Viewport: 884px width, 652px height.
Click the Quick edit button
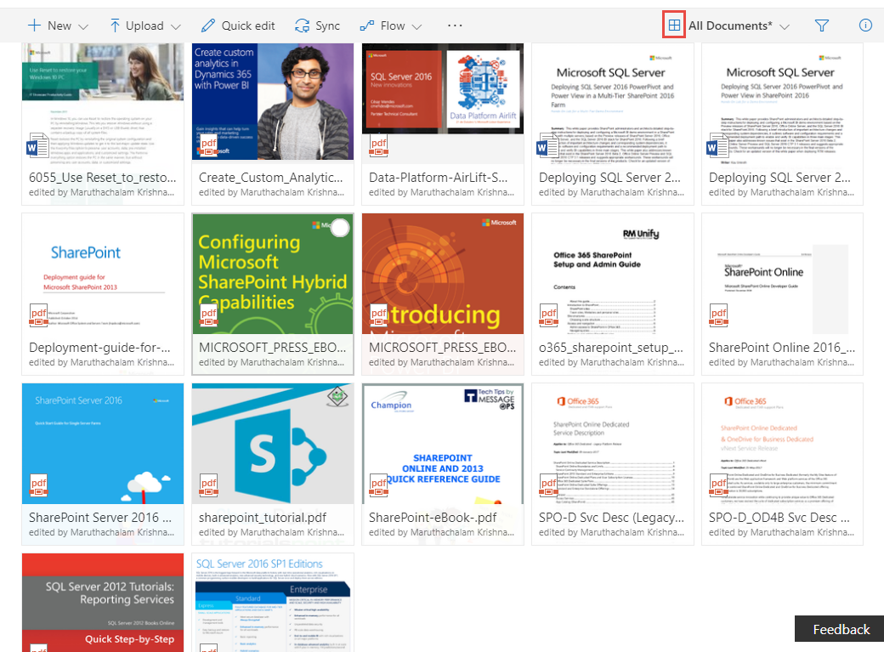pyautogui.click(x=238, y=26)
